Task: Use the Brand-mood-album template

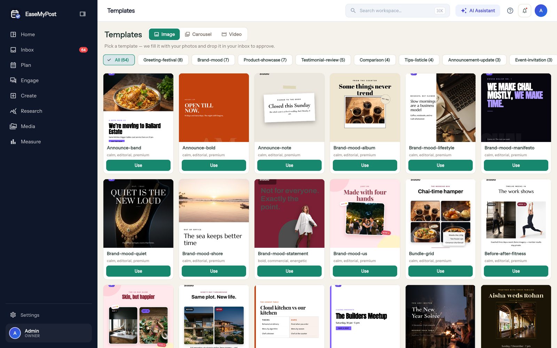Action: coord(365,165)
